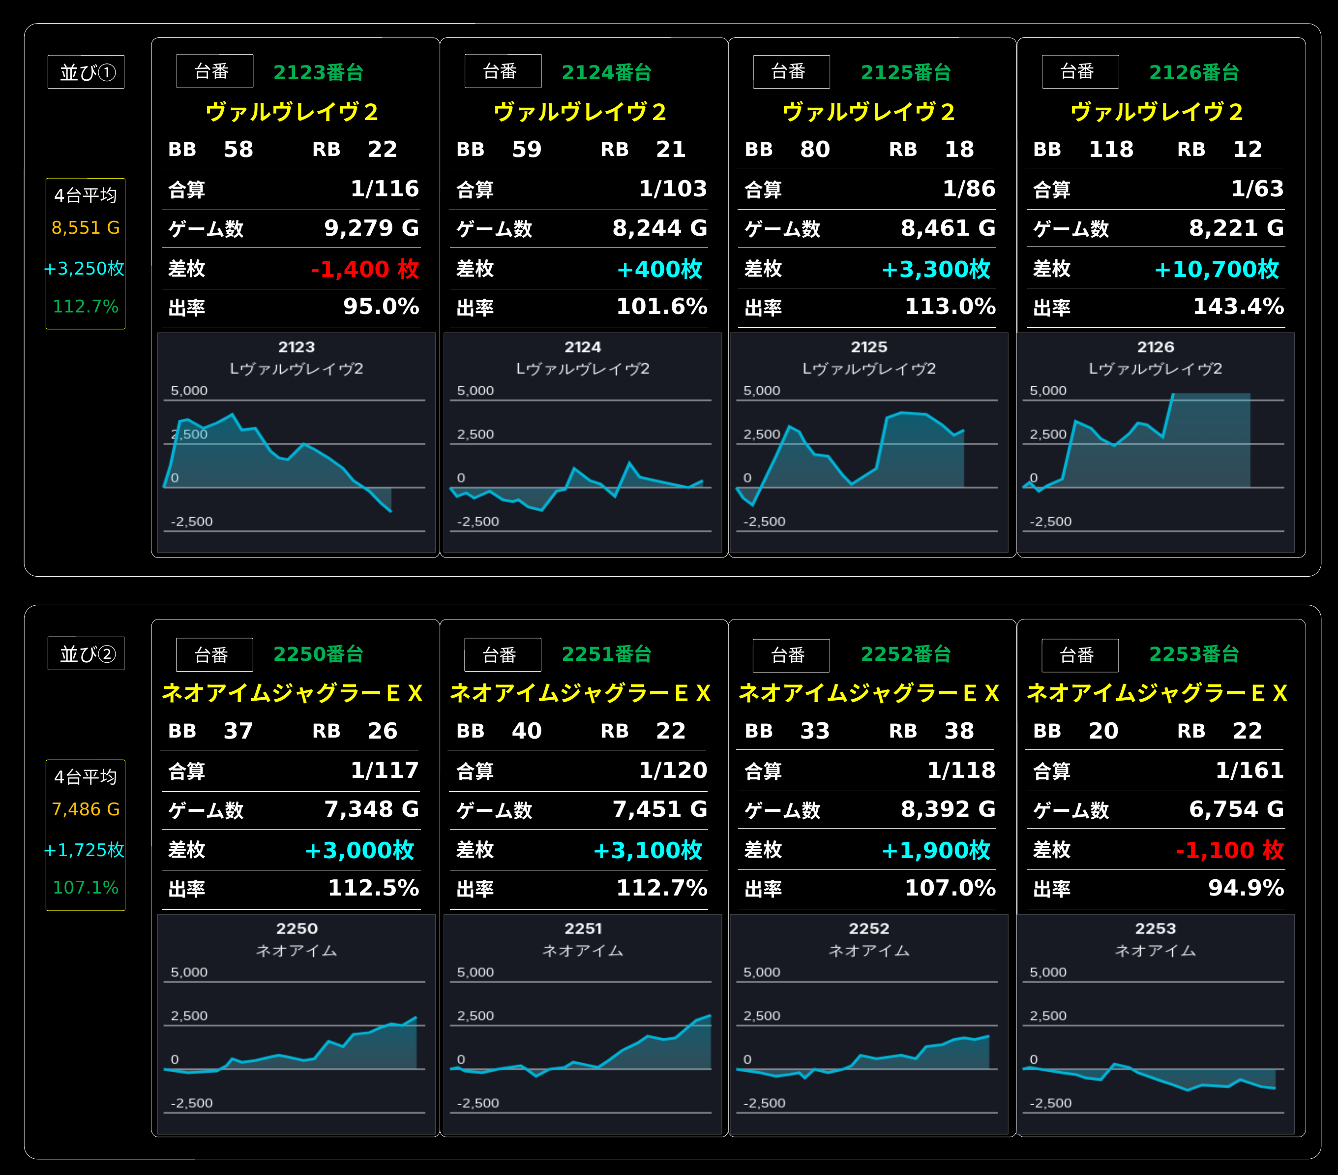Click the 出率 value 95.0%

(x=381, y=307)
